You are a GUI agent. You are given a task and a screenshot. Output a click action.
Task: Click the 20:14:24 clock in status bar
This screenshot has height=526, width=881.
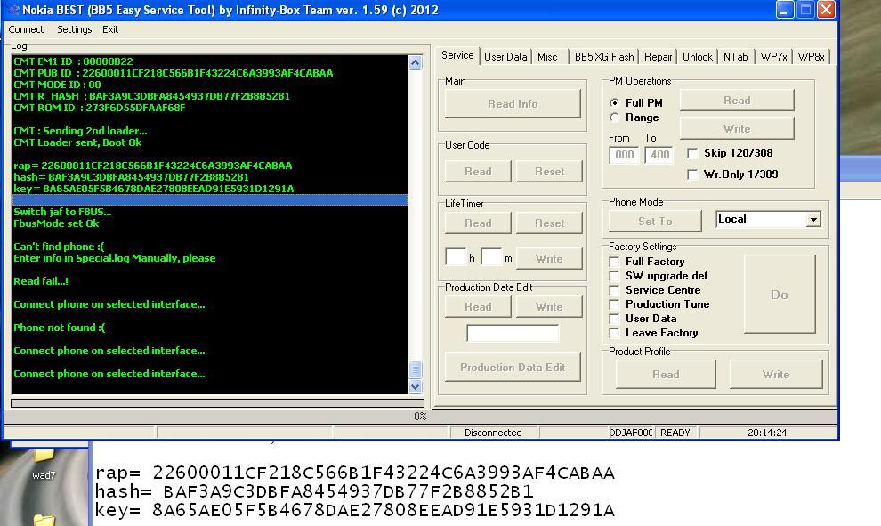click(767, 433)
